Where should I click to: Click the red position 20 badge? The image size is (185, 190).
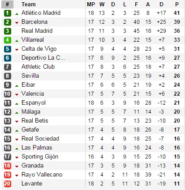tap(7, 184)
